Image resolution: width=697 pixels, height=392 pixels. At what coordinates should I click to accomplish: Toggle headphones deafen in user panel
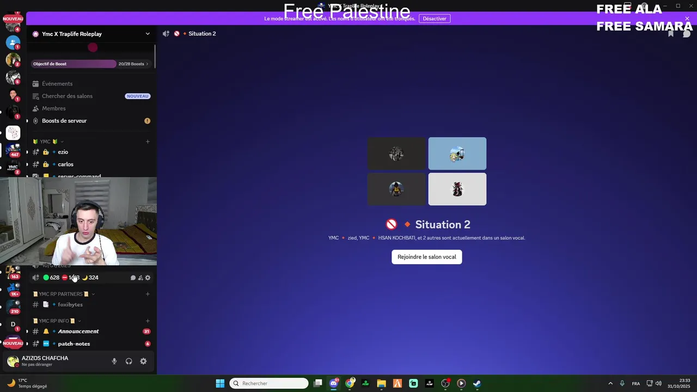[129, 361]
